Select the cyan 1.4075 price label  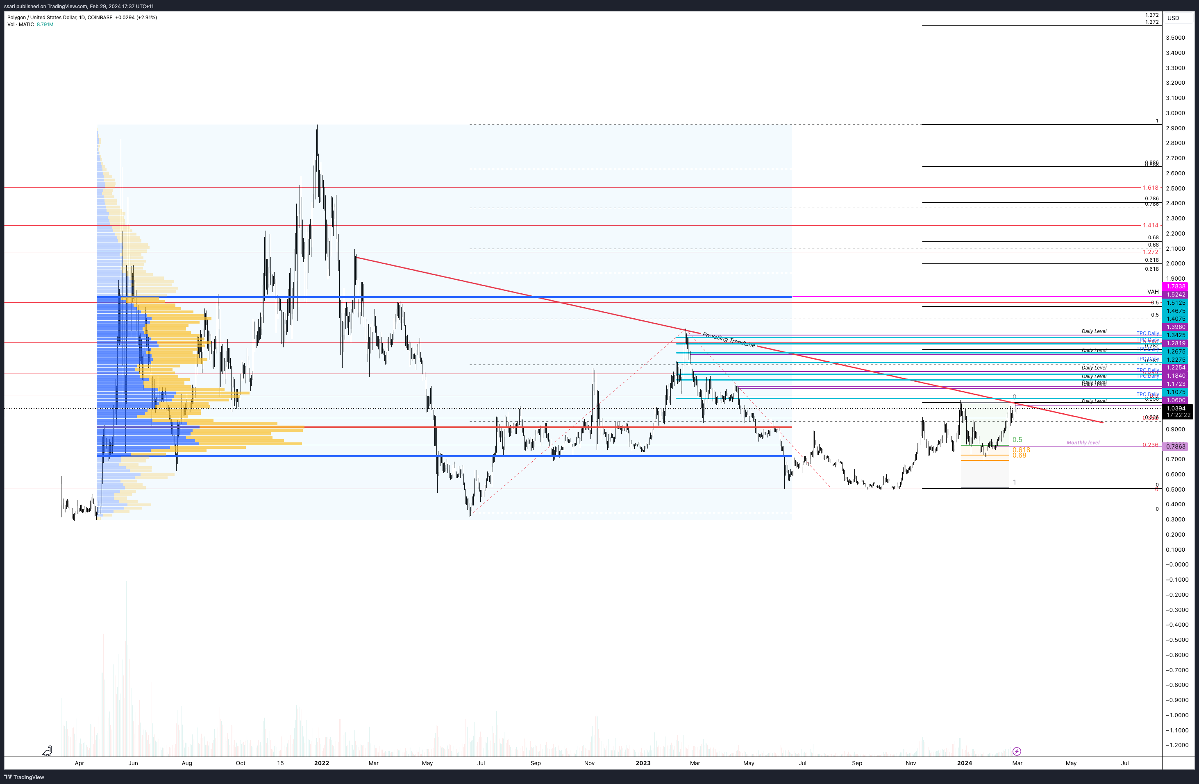[1176, 319]
